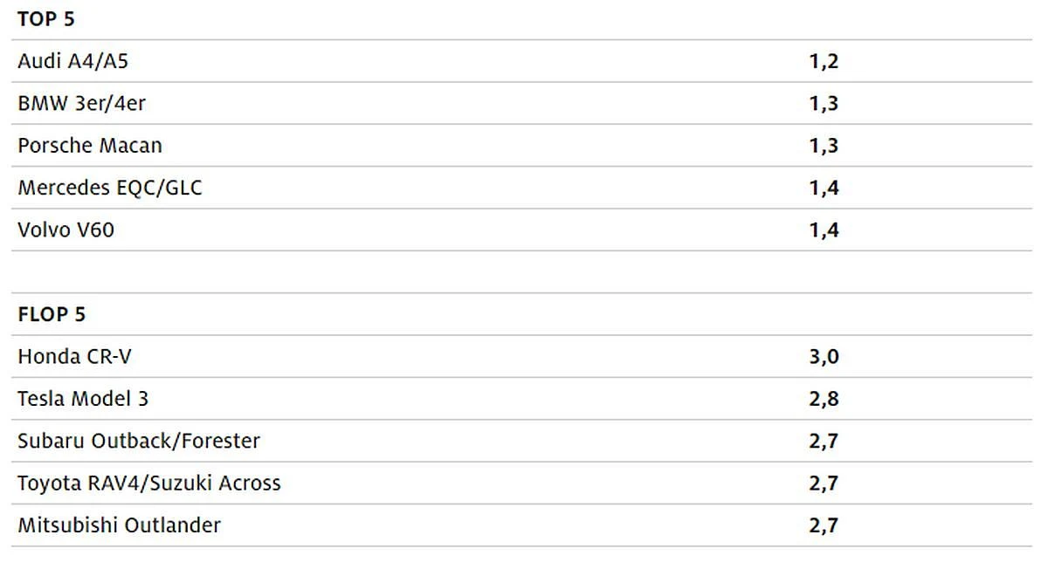The image size is (1048, 583).
Task: Click the 1,2 score for Audi
Action: pos(824,61)
